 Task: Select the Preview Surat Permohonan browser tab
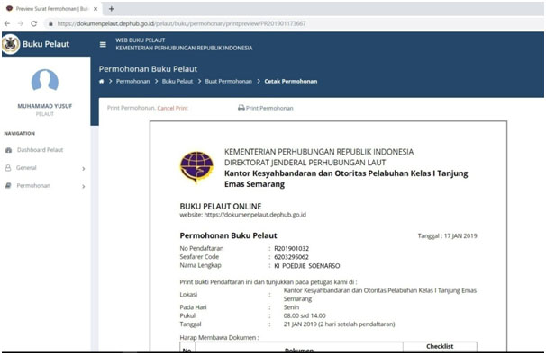click(x=52, y=9)
